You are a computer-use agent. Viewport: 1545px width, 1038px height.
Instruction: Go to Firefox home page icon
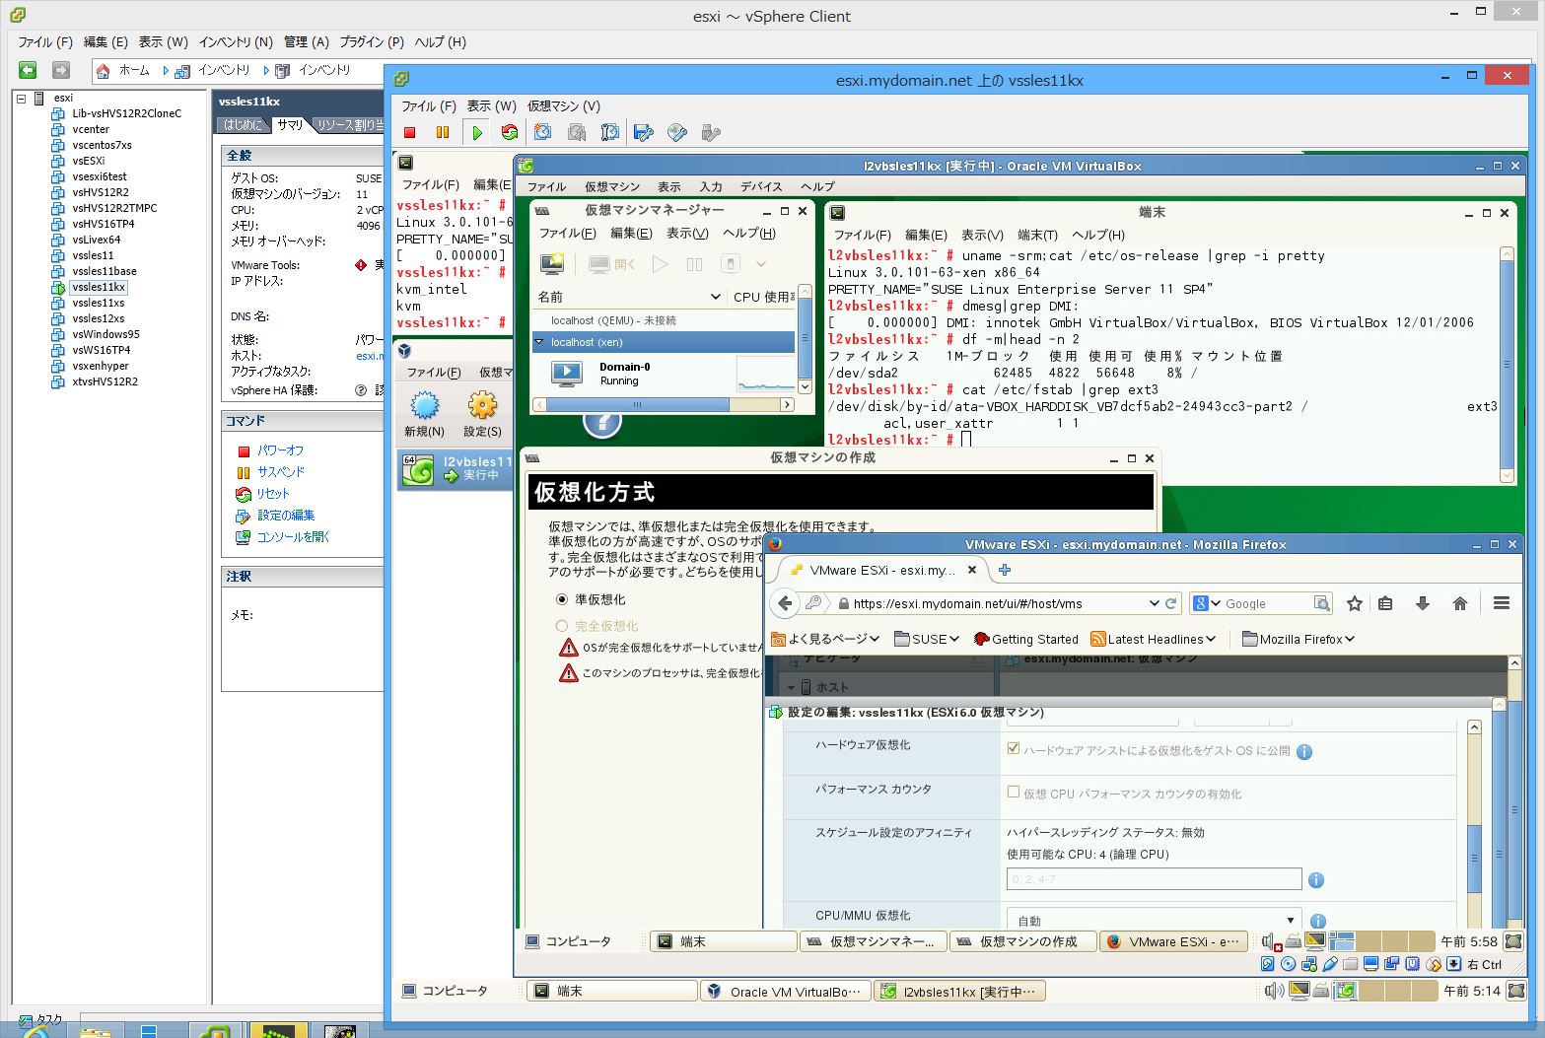[1460, 603]
